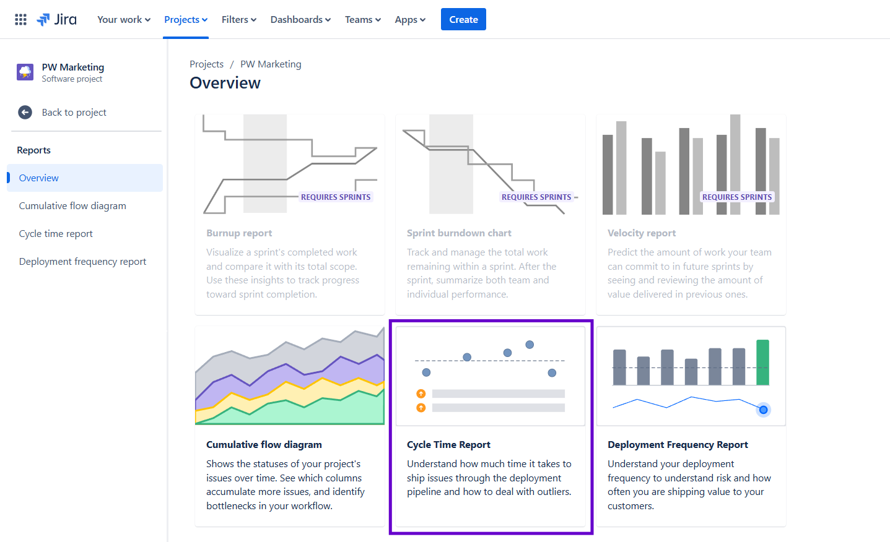Open the Dashboards dropdown

[300, 19]
